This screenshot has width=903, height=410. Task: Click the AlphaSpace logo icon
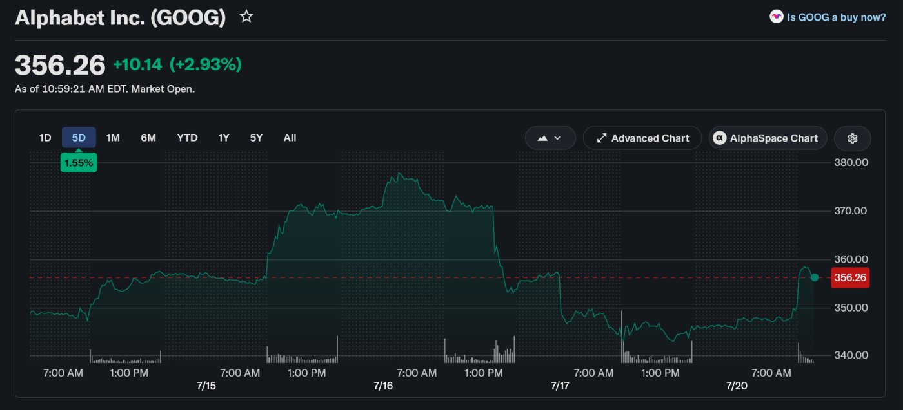(719, 138)
